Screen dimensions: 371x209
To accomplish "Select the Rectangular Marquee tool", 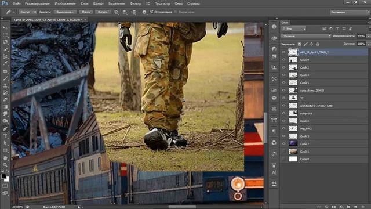I will click(x=5, y=35).
